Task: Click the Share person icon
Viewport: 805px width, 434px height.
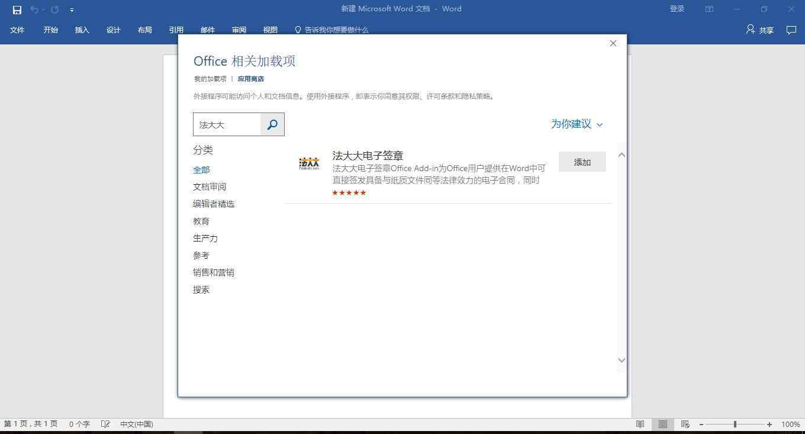Action: [751, 30]
